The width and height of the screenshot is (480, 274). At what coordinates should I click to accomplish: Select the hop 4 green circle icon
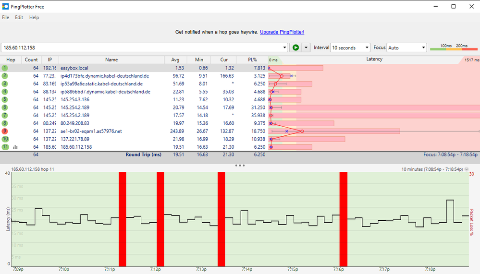point(5,92)
